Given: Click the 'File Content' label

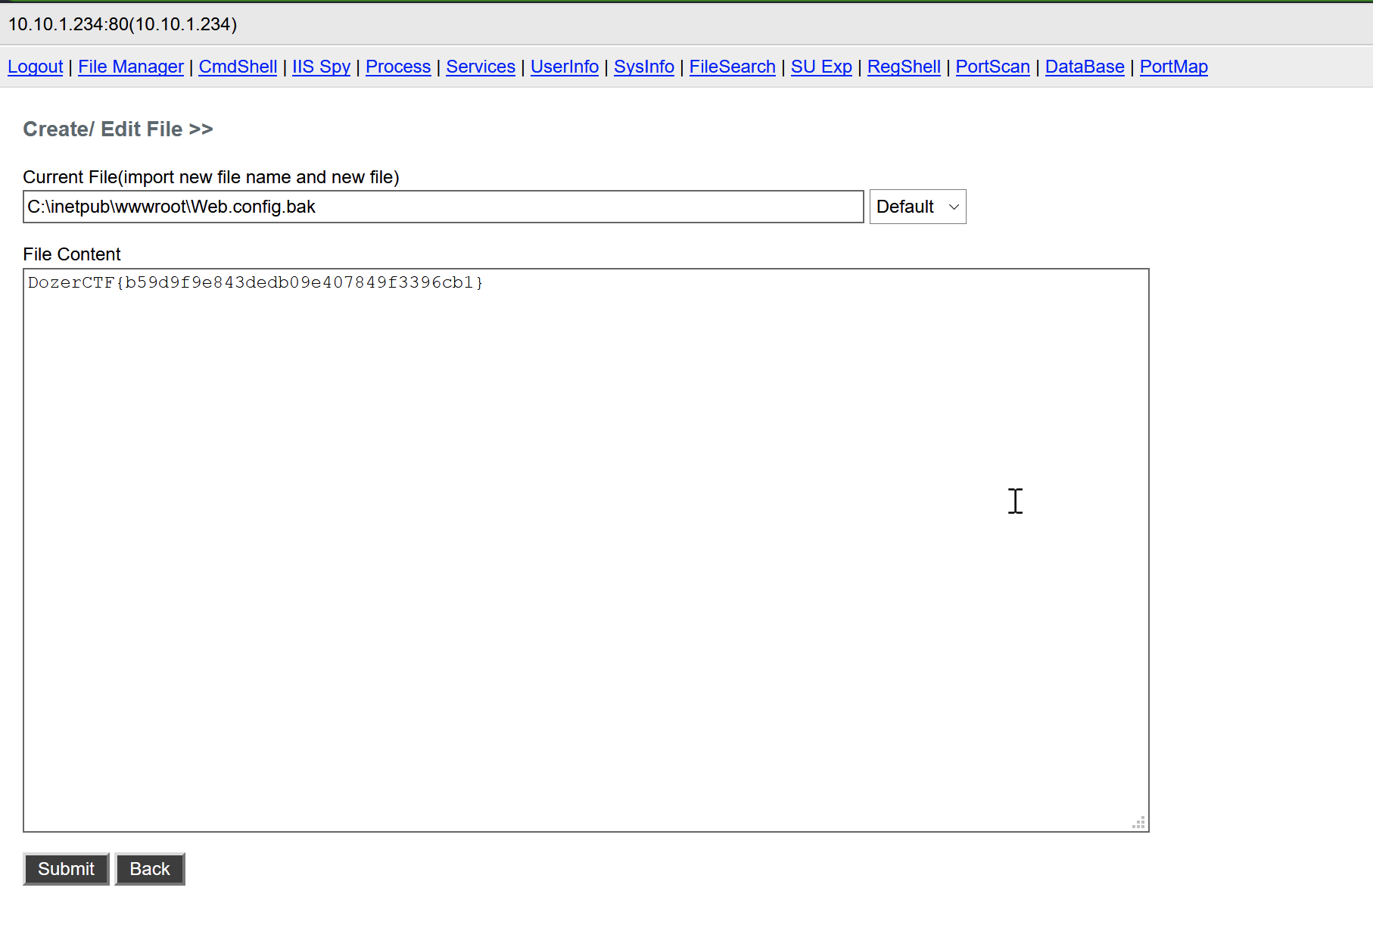Looking at the screenshot, I should [x=72, y=254].
